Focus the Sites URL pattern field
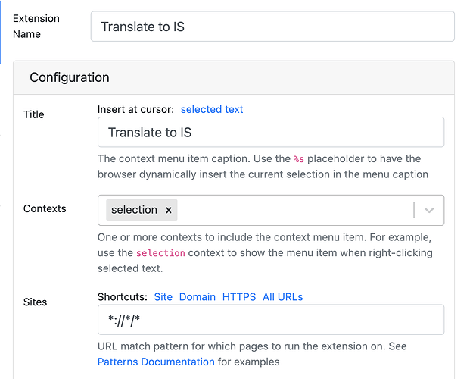 point(271,320)
